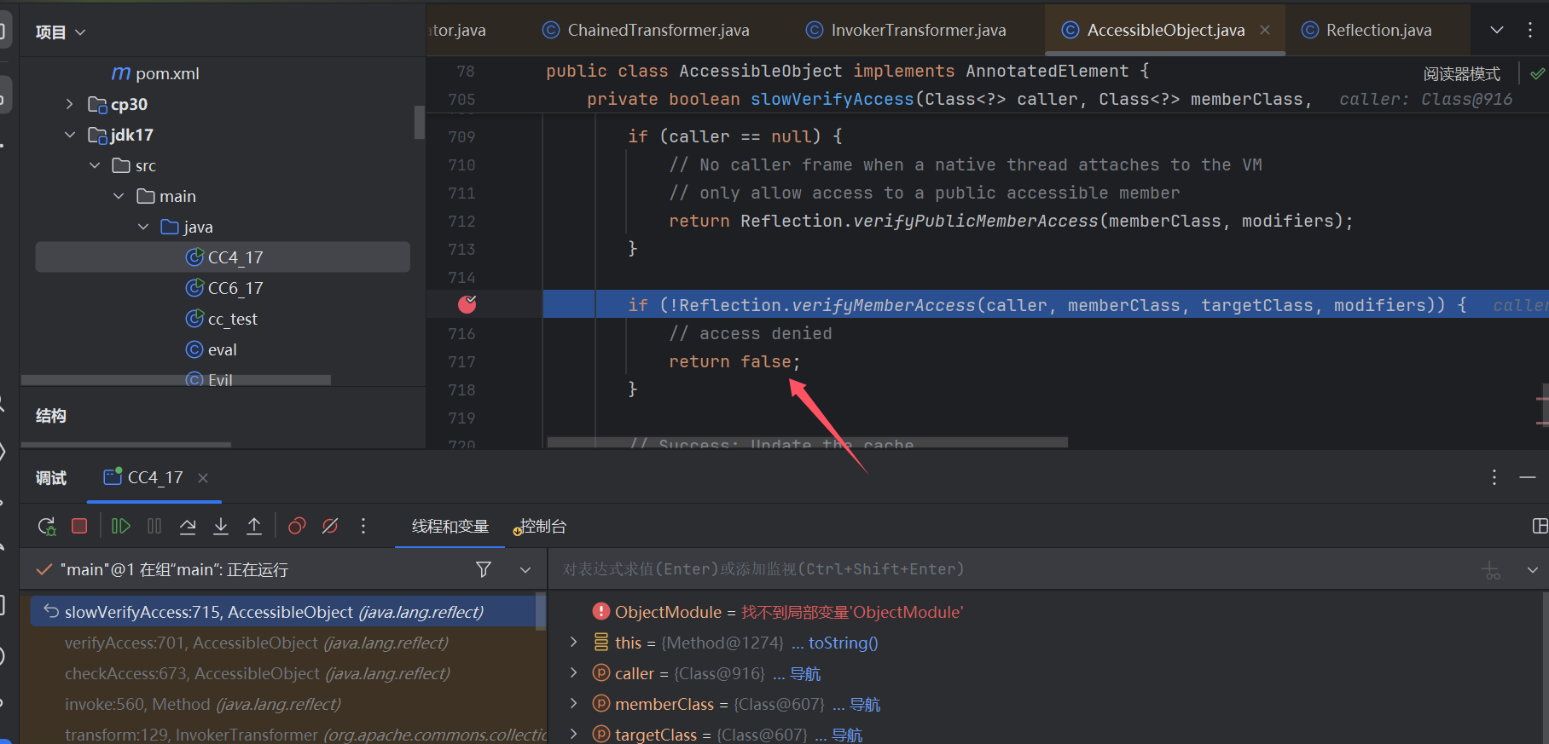
Task: Open pom.xml in the project tree
Action: pyautogui.click(x=156, y=73)
